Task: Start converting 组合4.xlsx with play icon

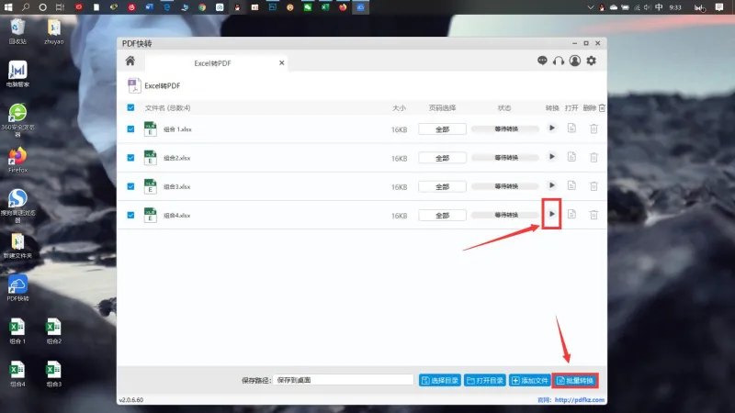Action: 552,214
